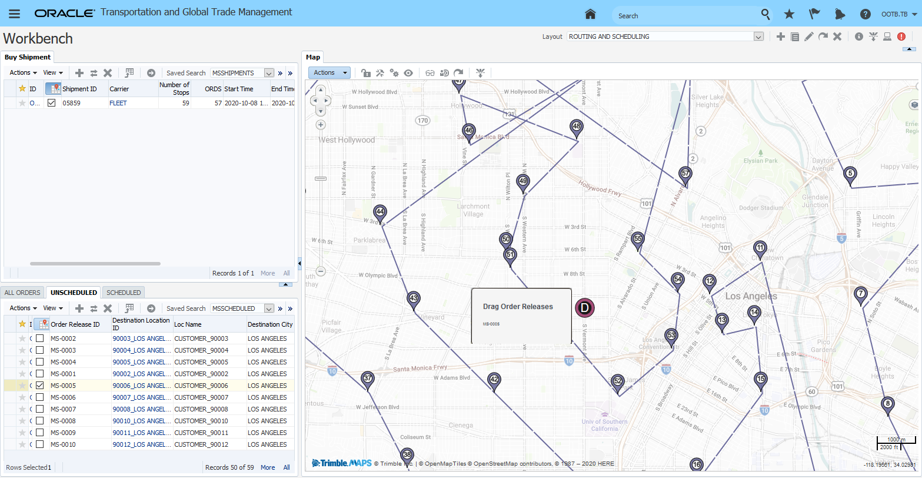The width and height of the screenshot is (922, 478).
Task: Open the FLEET carrier link
Action: tap(118, 103)
